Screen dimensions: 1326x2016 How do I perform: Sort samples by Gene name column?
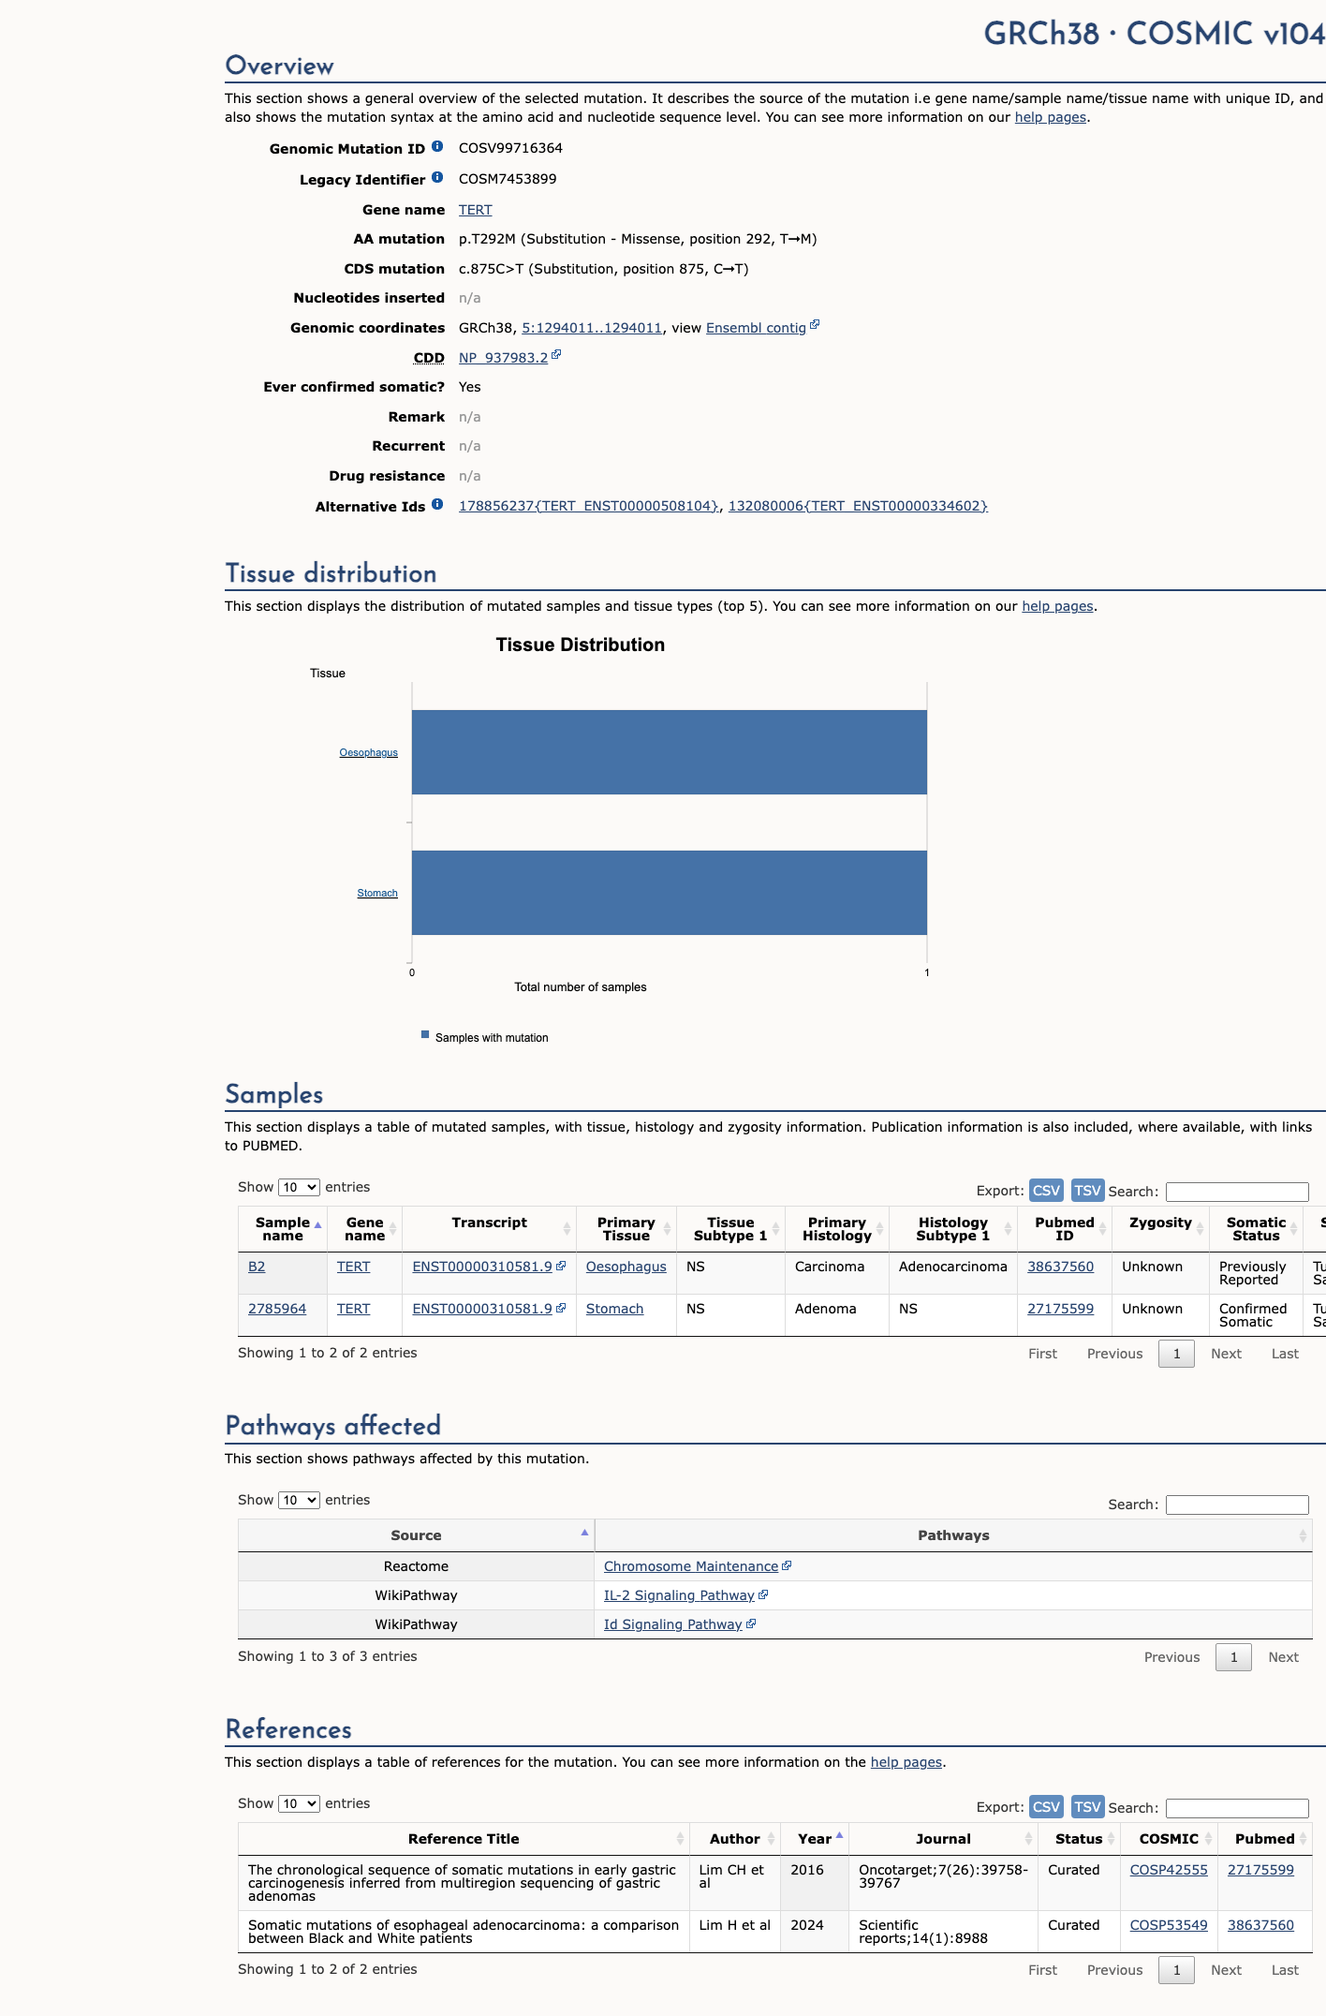364,1229
